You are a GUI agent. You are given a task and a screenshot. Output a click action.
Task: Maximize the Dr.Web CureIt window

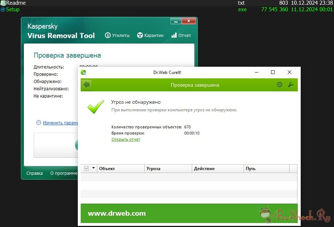pos(272,73)
